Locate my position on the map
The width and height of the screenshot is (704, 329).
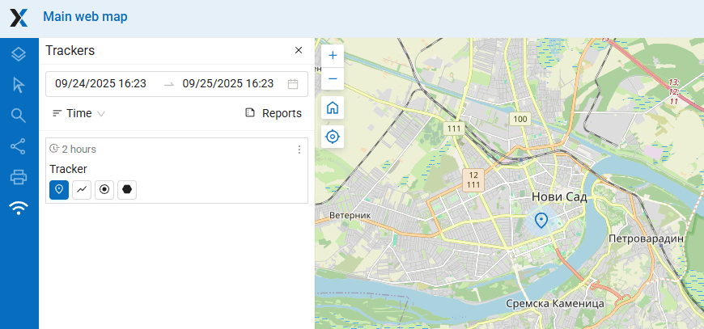332,136
